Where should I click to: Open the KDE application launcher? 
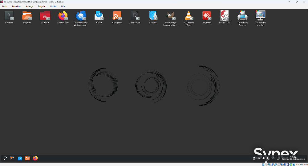(x=5, y=158)
